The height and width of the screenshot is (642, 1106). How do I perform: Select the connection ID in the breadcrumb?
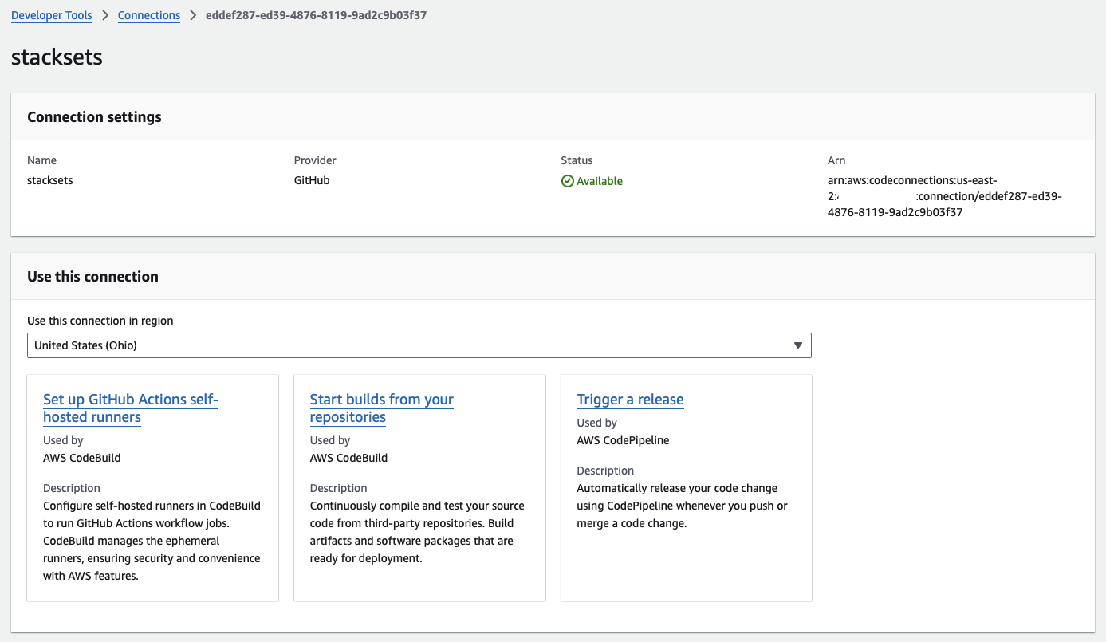point(316,15)
